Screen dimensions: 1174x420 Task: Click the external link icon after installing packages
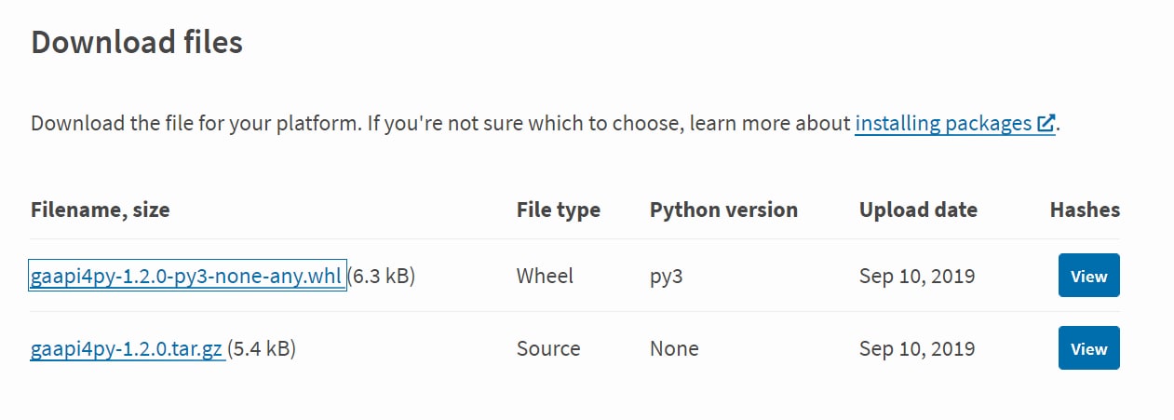tap(1046, 124)
